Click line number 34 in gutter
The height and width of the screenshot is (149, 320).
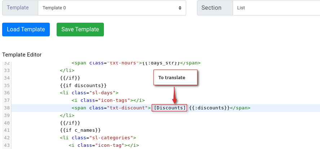(7, 78)
